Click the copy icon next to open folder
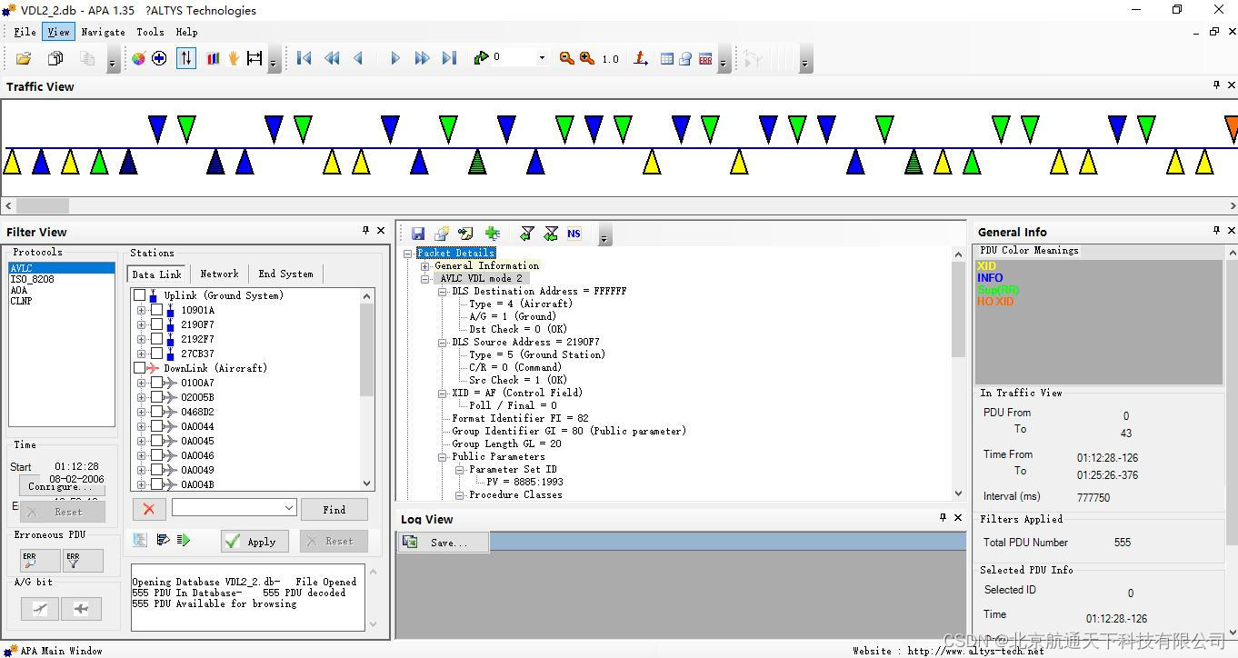 coord(55,58)
